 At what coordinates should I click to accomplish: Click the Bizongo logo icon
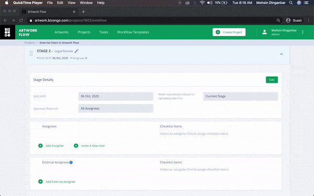pyautogui.click(x=7, y=32)
